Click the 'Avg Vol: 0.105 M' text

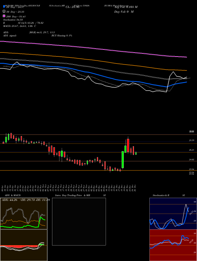[126, 7]
